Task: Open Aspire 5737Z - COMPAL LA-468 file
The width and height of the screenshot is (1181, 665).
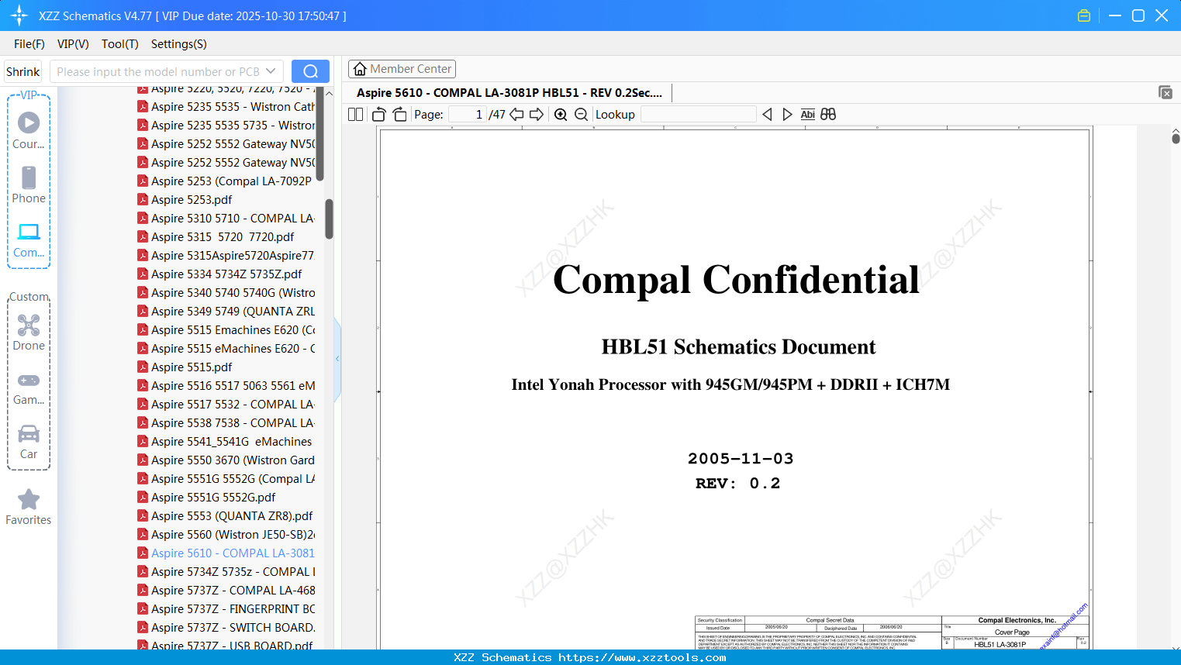Action: tap(226, 591)
